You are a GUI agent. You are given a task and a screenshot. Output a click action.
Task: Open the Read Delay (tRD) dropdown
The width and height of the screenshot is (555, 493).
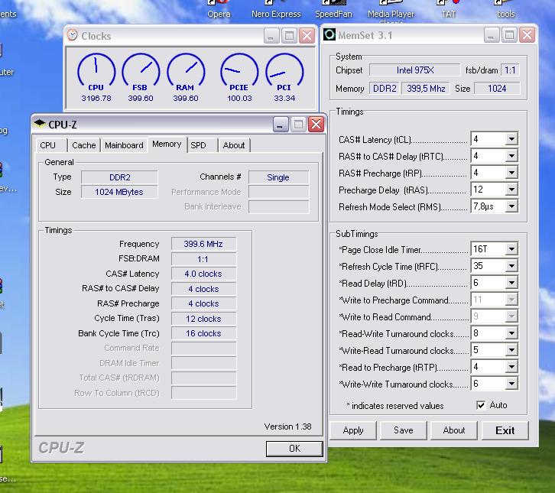point(512,283)
